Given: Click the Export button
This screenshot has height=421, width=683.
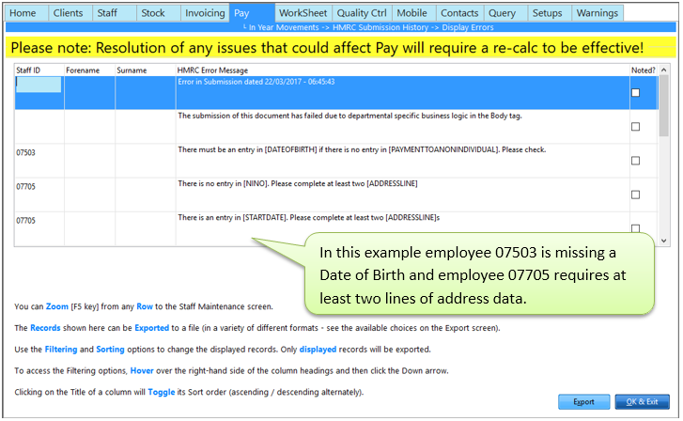Looking at the screenshot, I should pos(584,402).
